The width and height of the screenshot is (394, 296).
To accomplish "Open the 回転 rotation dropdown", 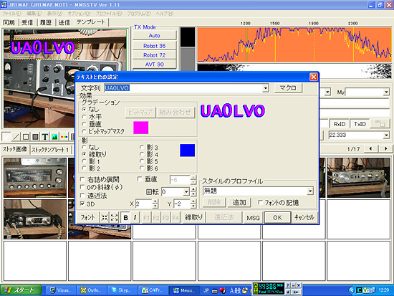I will coord(186,192).
